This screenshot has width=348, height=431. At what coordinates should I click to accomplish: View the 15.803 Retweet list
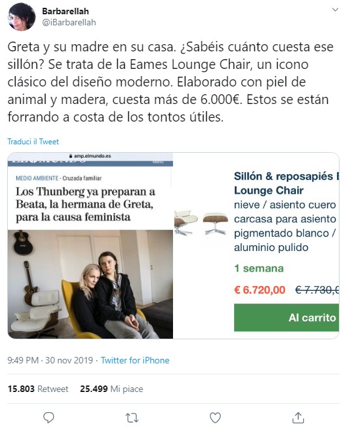click(x=38, y=389)
